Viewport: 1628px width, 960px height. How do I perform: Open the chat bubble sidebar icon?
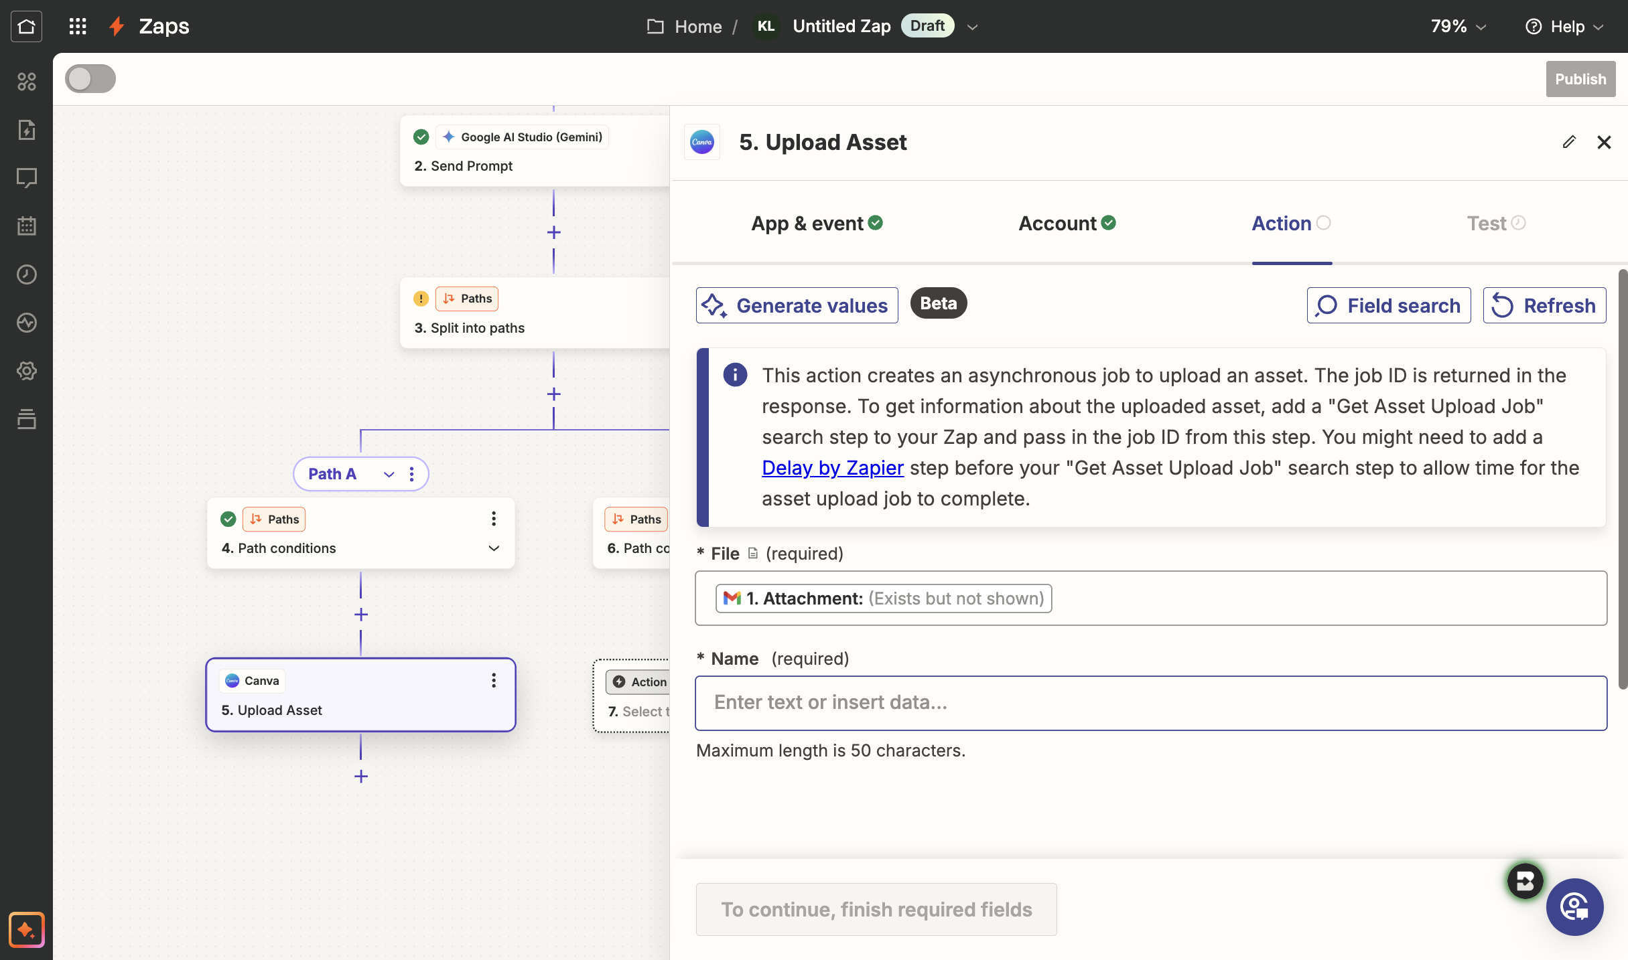pos(26,177)
